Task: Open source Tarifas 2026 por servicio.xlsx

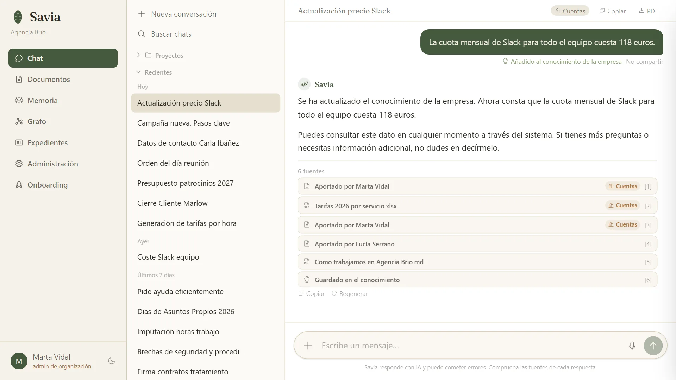Action: point(477,206)
